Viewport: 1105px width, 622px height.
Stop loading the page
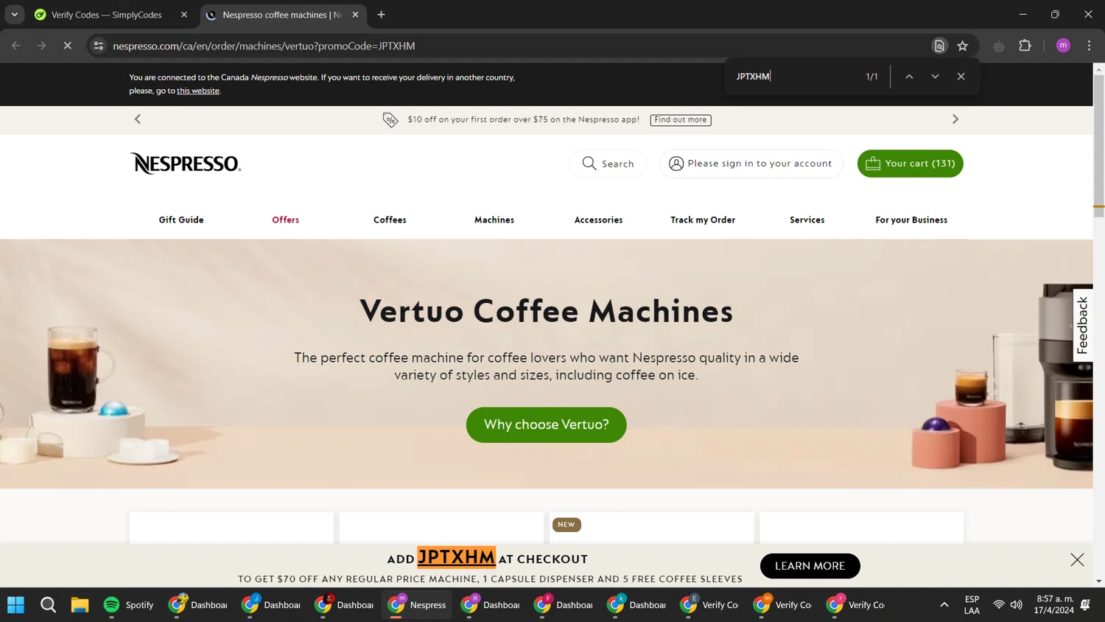coord(67,46)
